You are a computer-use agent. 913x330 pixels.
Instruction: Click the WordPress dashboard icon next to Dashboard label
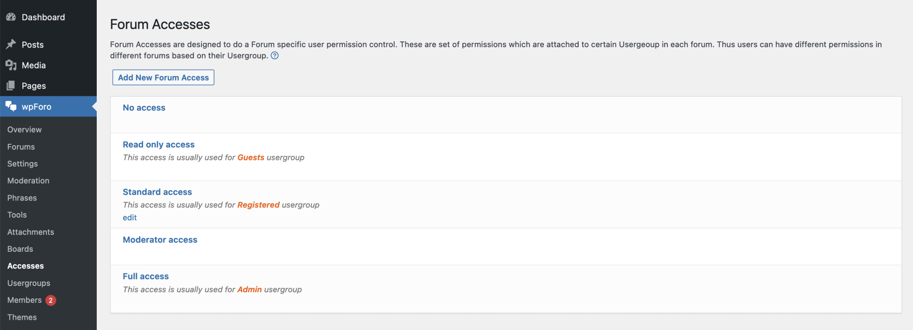coord(11,17)
